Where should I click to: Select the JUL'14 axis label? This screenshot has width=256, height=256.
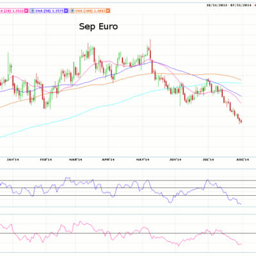click(208, 159)
